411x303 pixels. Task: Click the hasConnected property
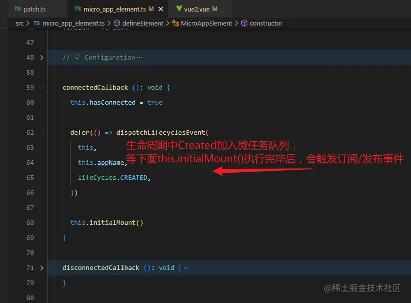[113, 103]
